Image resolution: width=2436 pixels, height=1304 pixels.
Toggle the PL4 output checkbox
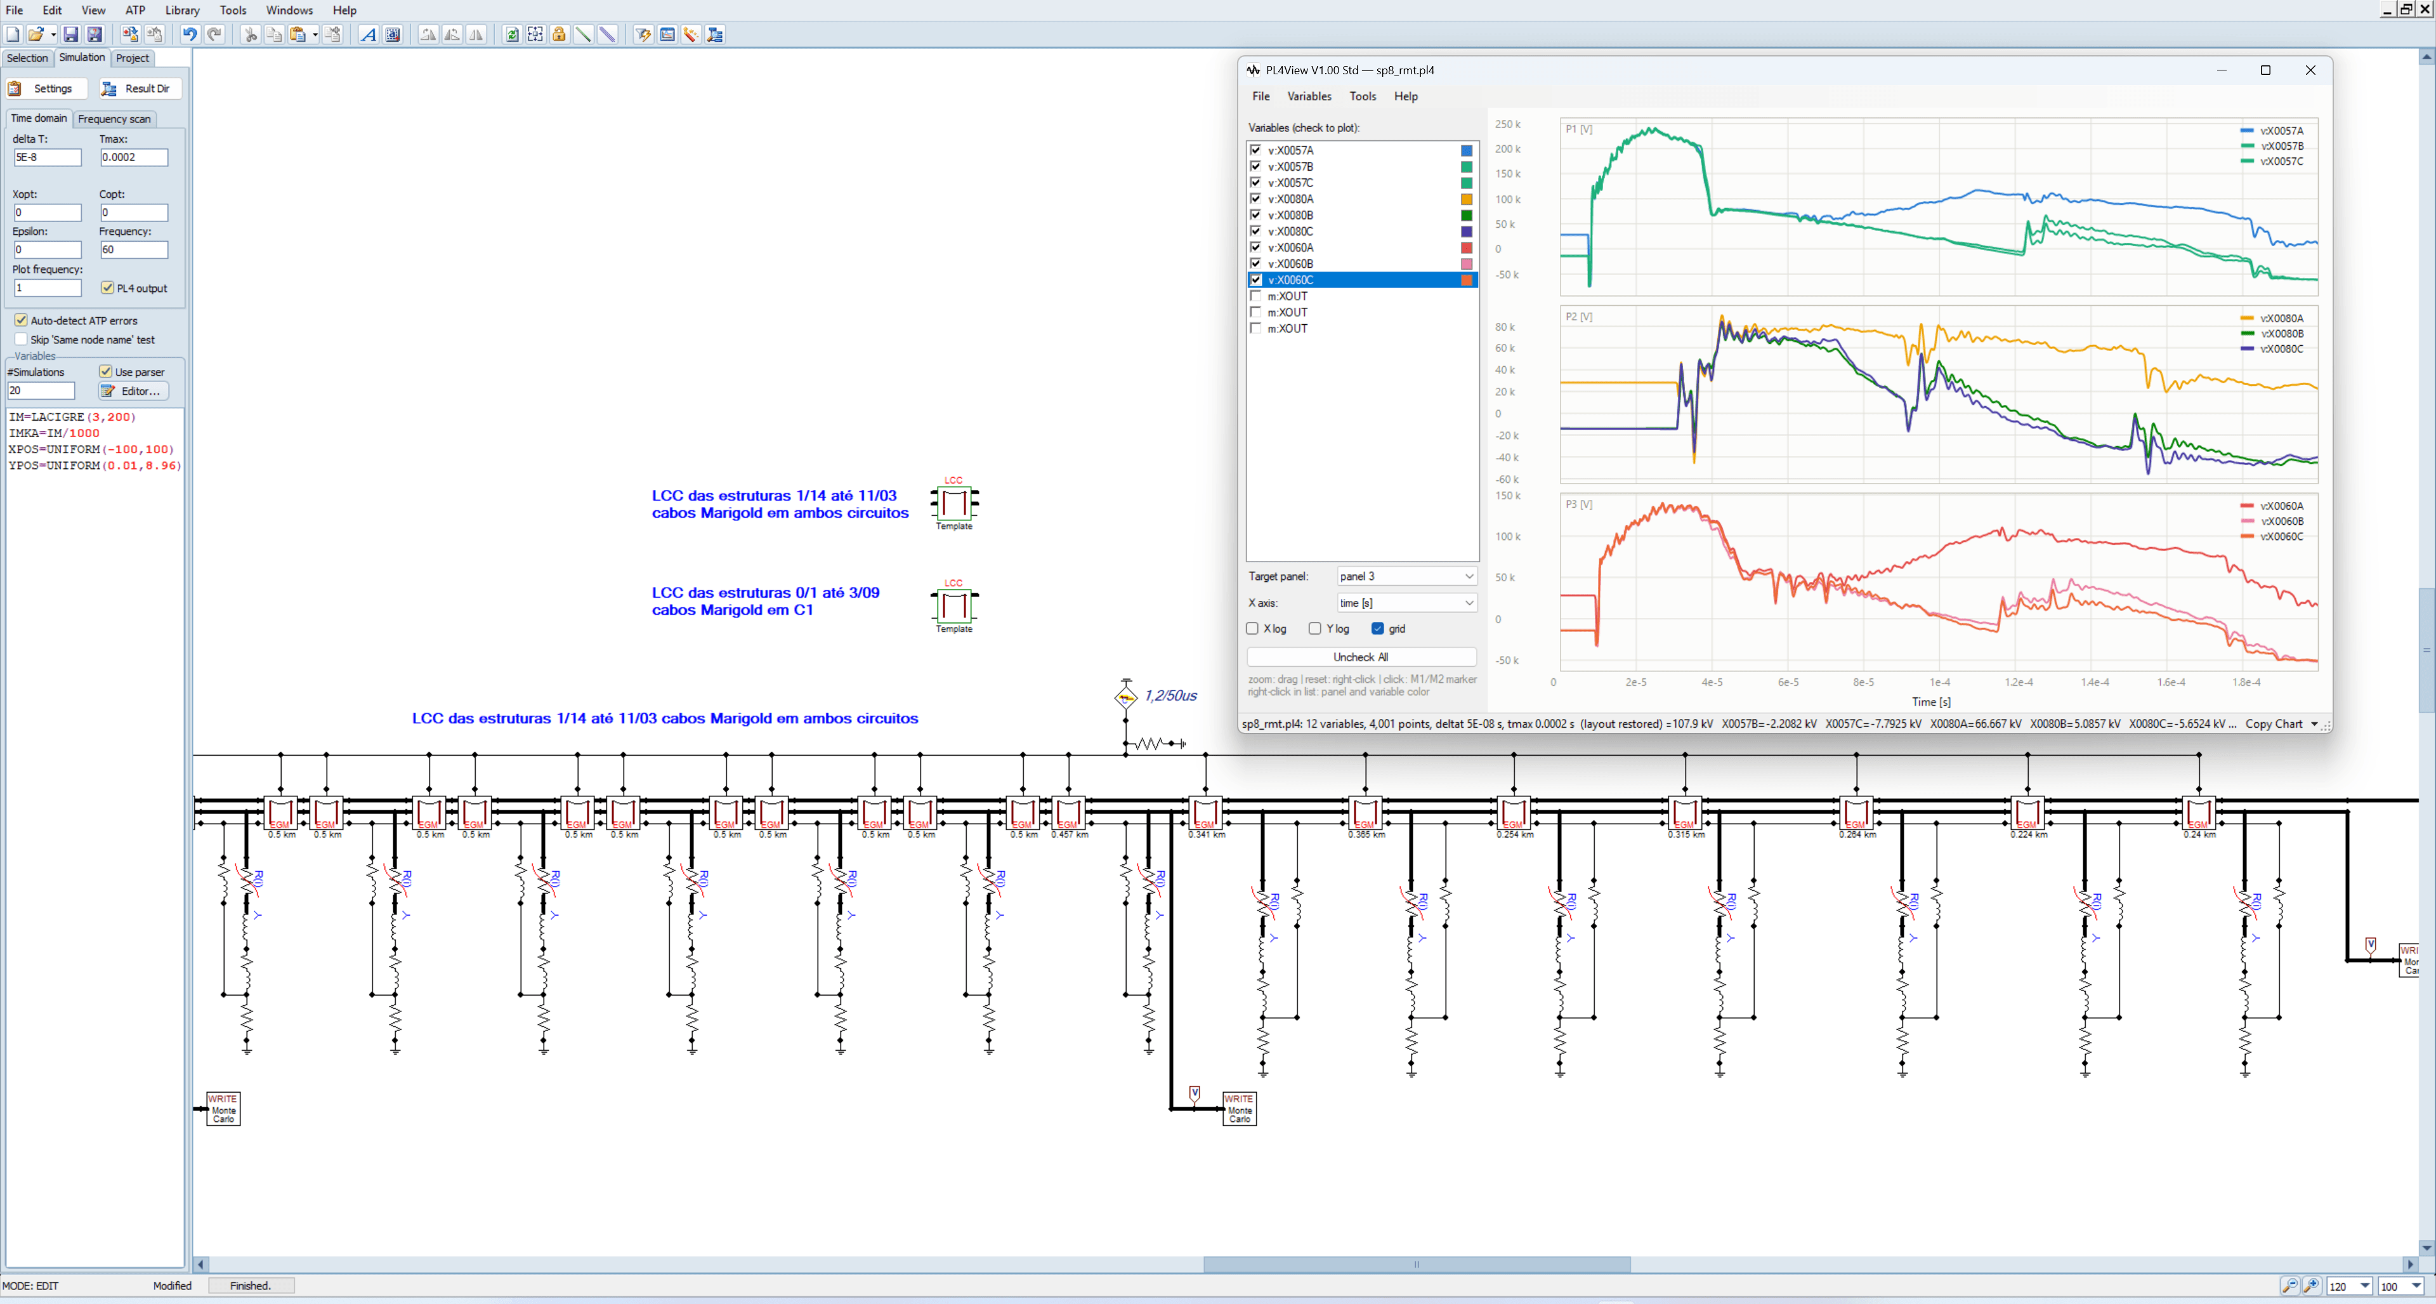tap(107, 289)
